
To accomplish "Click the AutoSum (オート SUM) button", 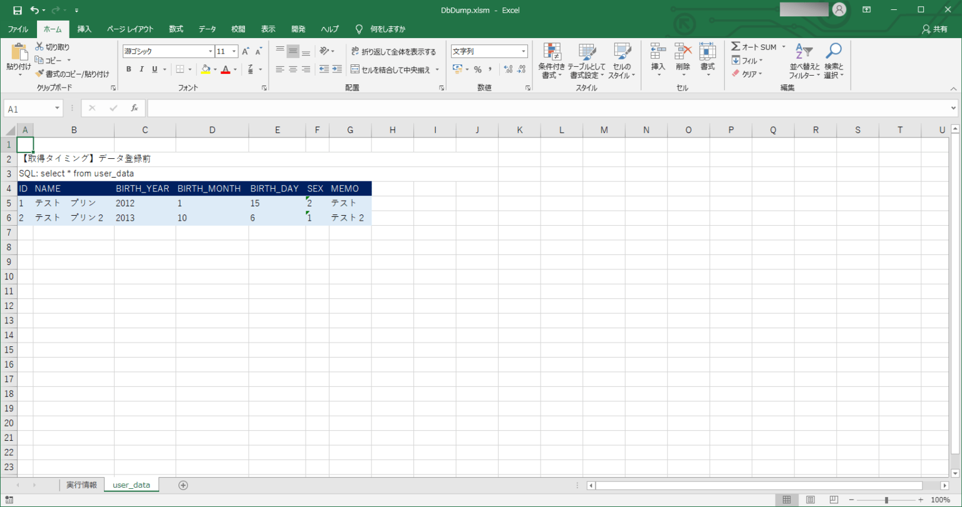I will 754,47.
